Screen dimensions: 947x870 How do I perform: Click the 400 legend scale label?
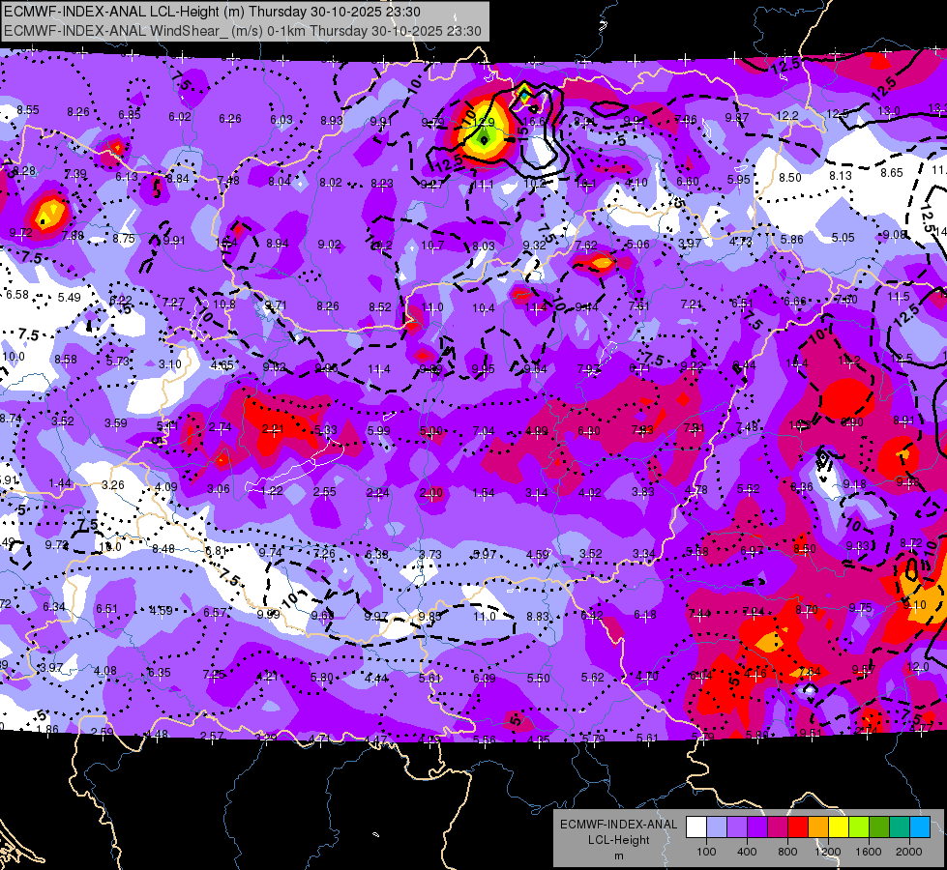tap(747, 852)
